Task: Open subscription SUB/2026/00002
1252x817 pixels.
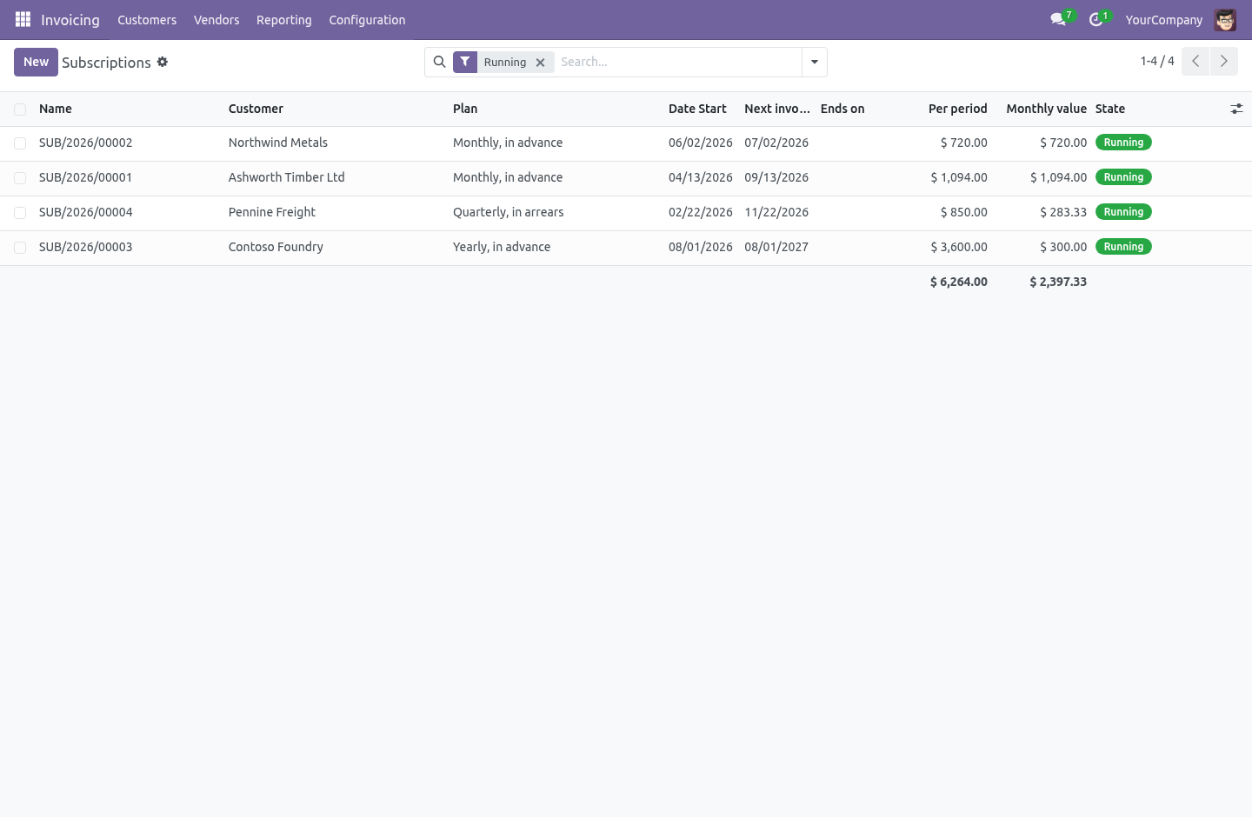Action: click(85, 143)
